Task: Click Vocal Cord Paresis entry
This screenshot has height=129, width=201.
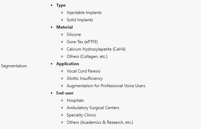Action: 84,71
